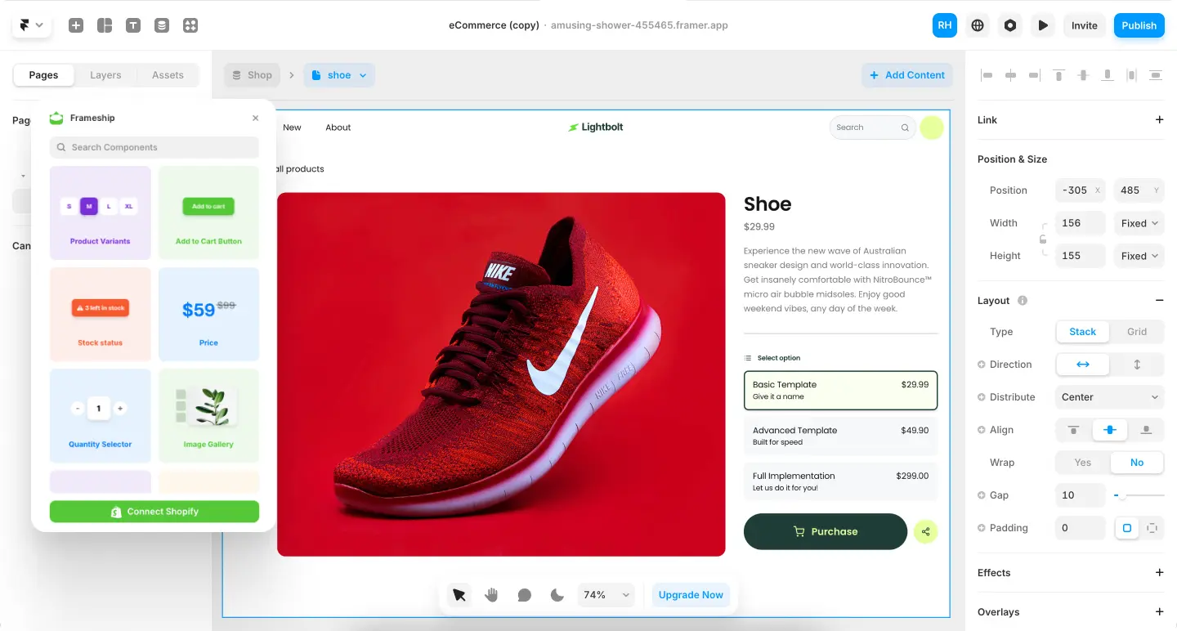This screenshot has height=631, width=1177.
Task: Distribute vertically in the alignment row
Action: [1156, 75]
